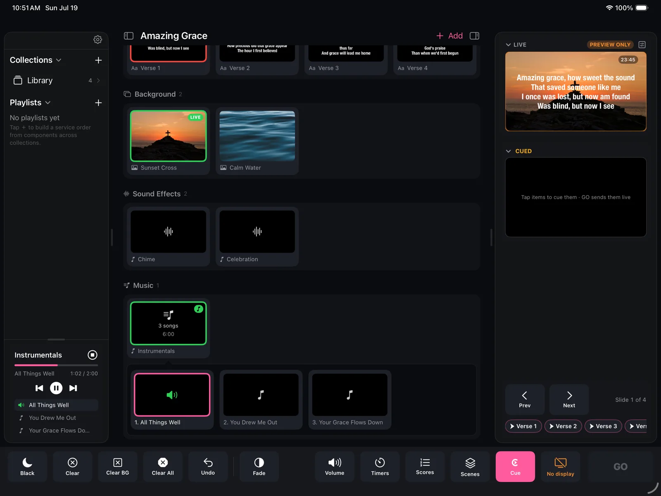This screenshot has height=496, width=661.
Task: Jump to Verse 1 chip
Action: [523, 426]
